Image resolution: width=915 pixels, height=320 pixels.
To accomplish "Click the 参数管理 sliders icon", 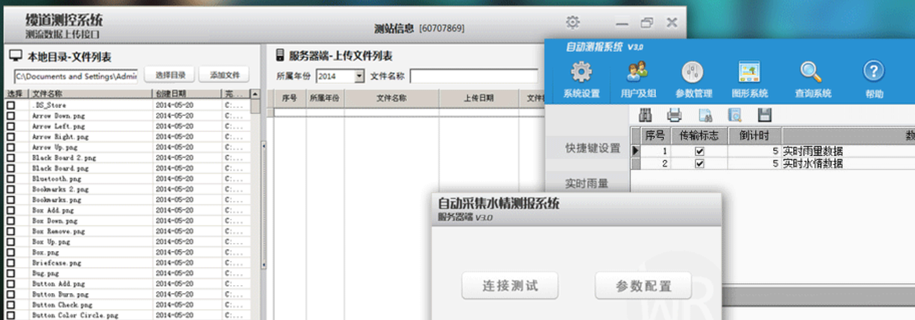I will coord(693,73).
